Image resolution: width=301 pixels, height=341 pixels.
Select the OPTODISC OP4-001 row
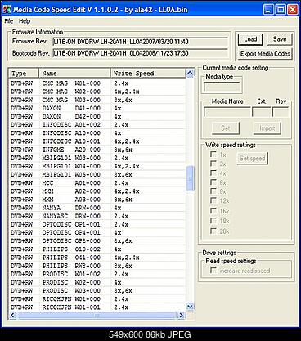97,232
